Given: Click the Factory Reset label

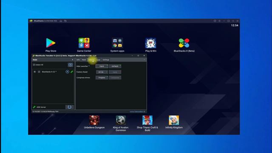Looking at the screenshot, I should pyautogui.click(x=82, y=72).
